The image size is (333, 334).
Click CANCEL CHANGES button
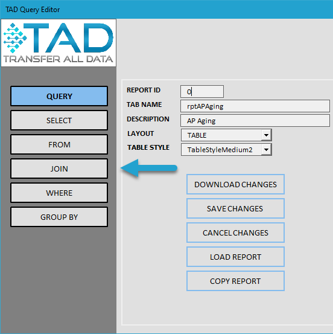(235, 233)
